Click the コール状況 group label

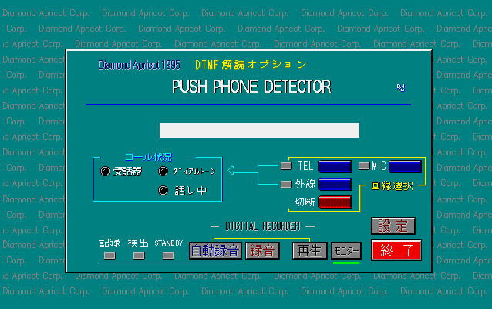click(148, 157)
